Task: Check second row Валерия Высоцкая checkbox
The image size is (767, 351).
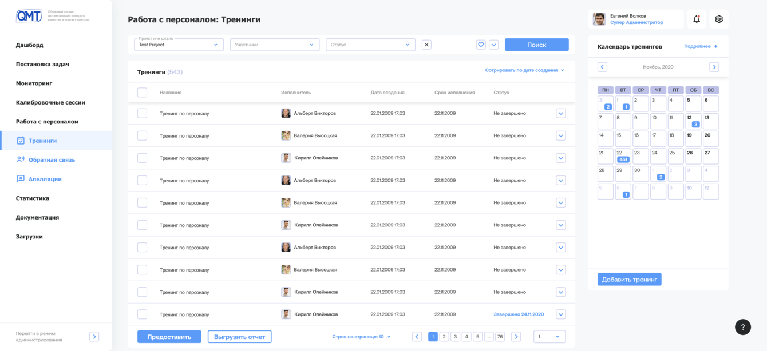Action: 142,135
